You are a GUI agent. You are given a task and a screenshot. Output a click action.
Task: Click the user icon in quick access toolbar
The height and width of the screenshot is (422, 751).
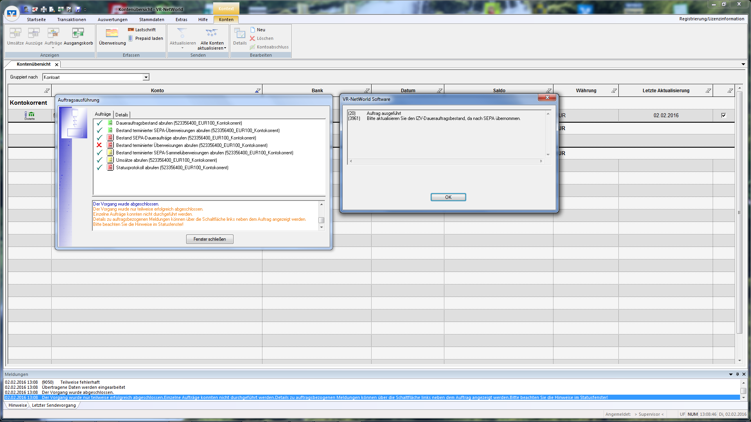tap(26, 9)
